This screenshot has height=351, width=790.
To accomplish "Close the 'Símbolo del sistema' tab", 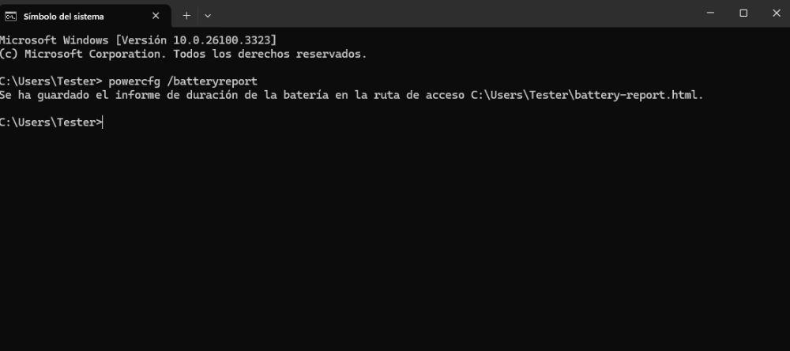I will [156, 16].
